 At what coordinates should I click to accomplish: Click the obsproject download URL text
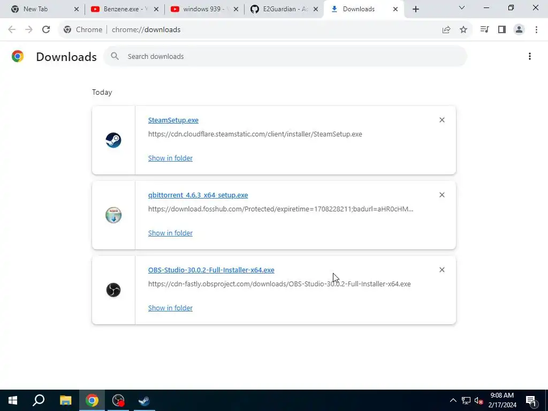click(x=279, y=284)
